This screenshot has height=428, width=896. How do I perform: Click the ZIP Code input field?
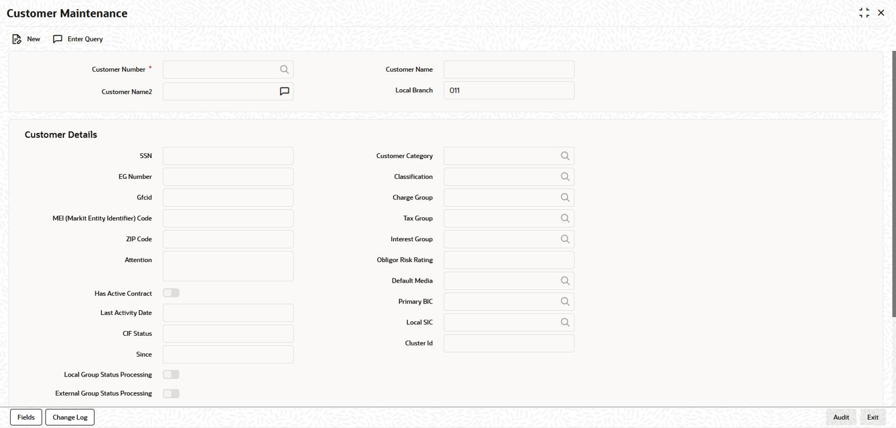pos(228,239)
